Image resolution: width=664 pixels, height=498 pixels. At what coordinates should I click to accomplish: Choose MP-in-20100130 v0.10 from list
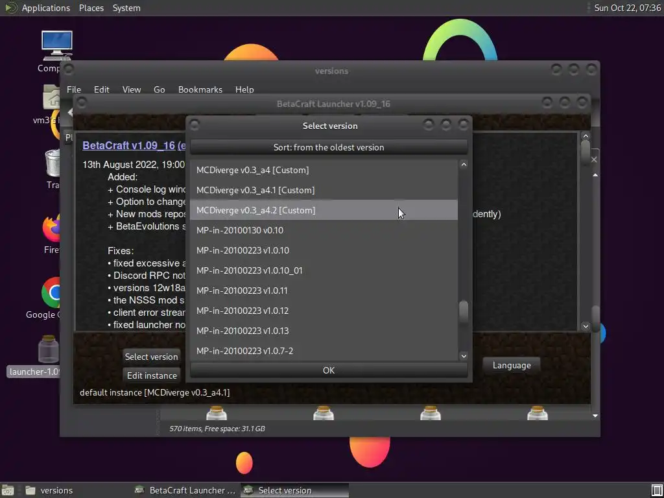(324, 230)
